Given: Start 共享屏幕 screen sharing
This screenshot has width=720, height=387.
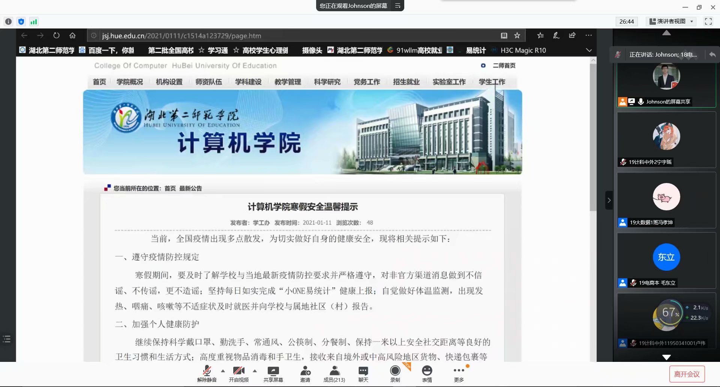Looking at the screenshot, I should 273,373.
